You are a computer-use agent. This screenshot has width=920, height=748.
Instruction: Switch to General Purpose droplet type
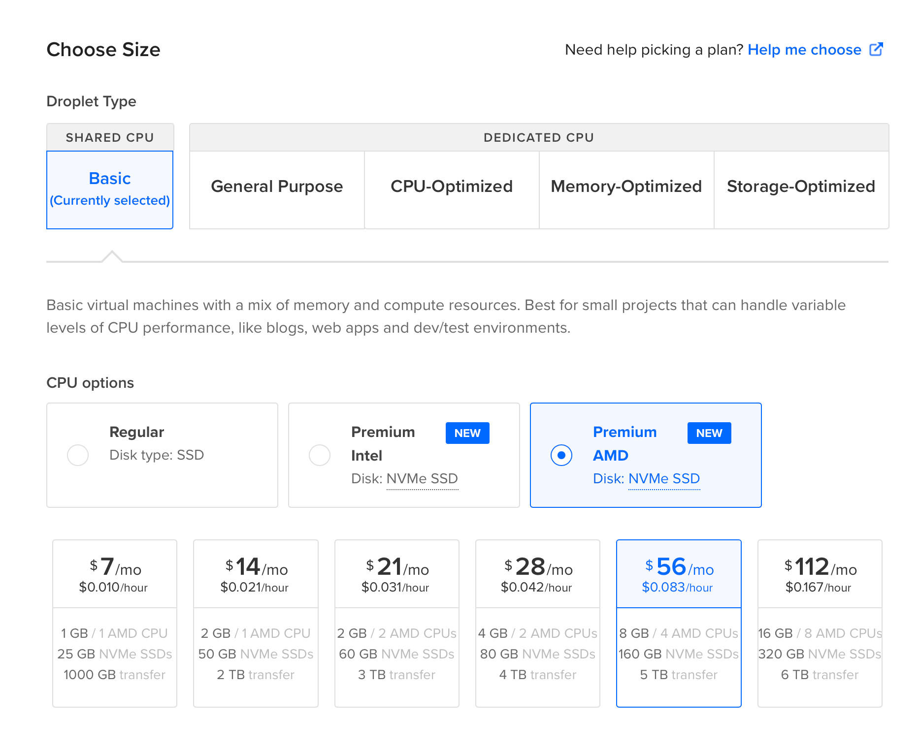point(277,187)
